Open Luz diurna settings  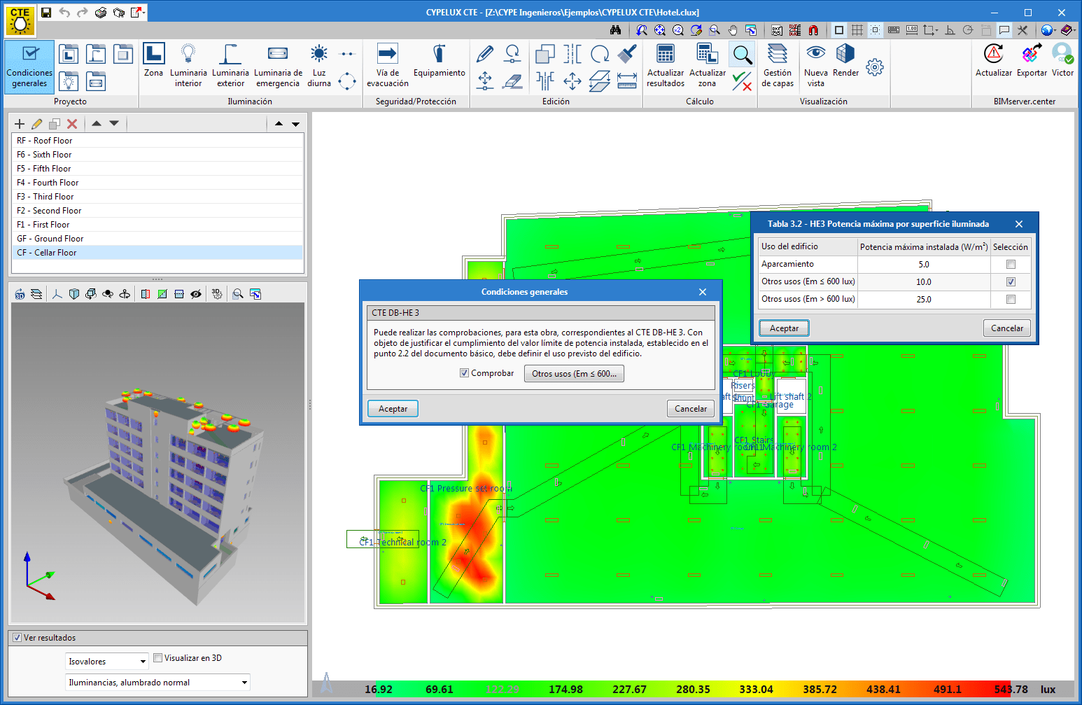[x=319, y=66]
